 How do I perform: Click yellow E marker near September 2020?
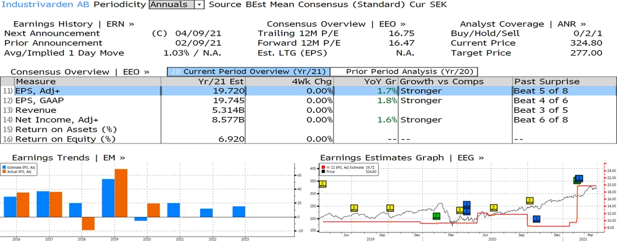point(530,200)
